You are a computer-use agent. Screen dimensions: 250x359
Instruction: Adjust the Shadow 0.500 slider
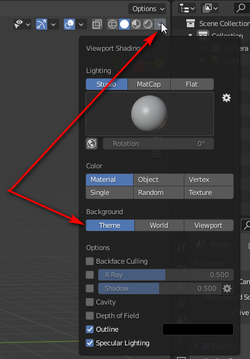click(160, 288)
